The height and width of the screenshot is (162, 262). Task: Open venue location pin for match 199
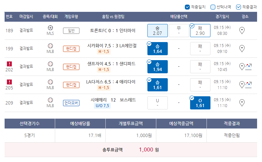[x=242, y=49]
